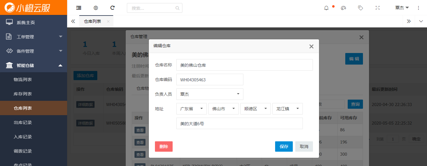Open 覃杰 user account dropdown
Image resolution: width=427 pixels, height=166 pixels.
click(402, 8)
